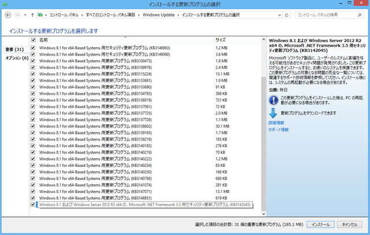Screen dimensions: 370x235
Task: Uncheck update KB3100473
Action: (x=33, y=61)
